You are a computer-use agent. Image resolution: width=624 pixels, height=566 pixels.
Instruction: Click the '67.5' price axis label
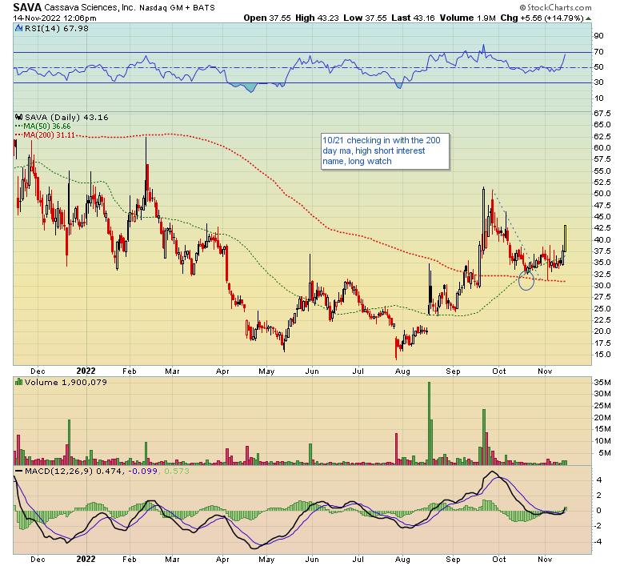pos(602,113)
